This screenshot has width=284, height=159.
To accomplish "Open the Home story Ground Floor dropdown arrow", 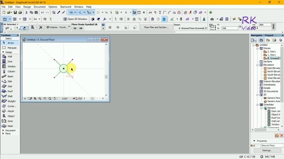I will click(206, 28).
